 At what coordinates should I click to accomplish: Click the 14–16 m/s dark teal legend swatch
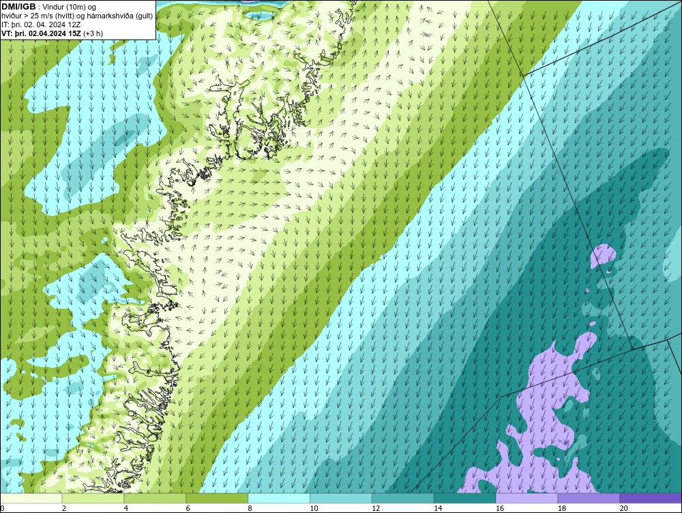pyautogui.click(x=465, y=498)
